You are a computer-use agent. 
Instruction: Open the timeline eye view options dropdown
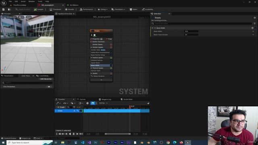pyautogui.click(x=65, y=103)
